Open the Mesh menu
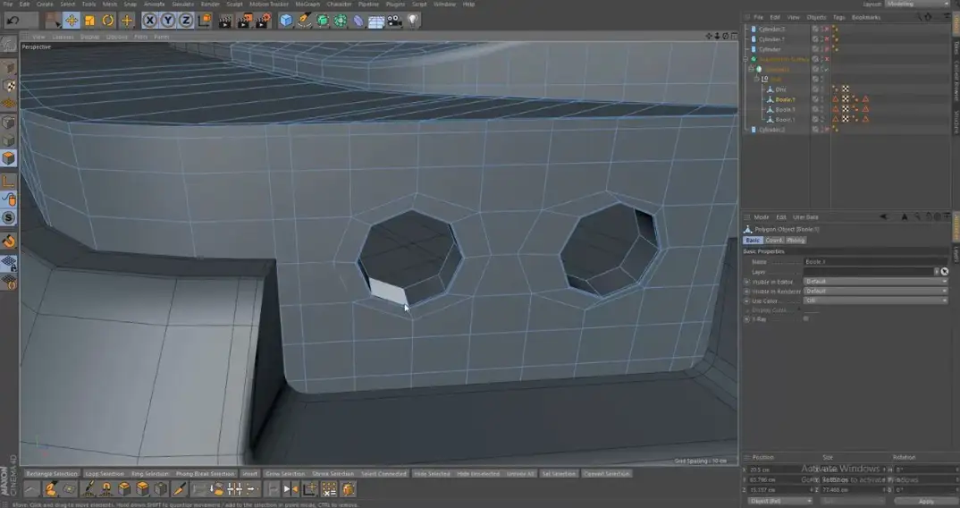Viewport: 960px width, 508px height. (x=110, y=4)
